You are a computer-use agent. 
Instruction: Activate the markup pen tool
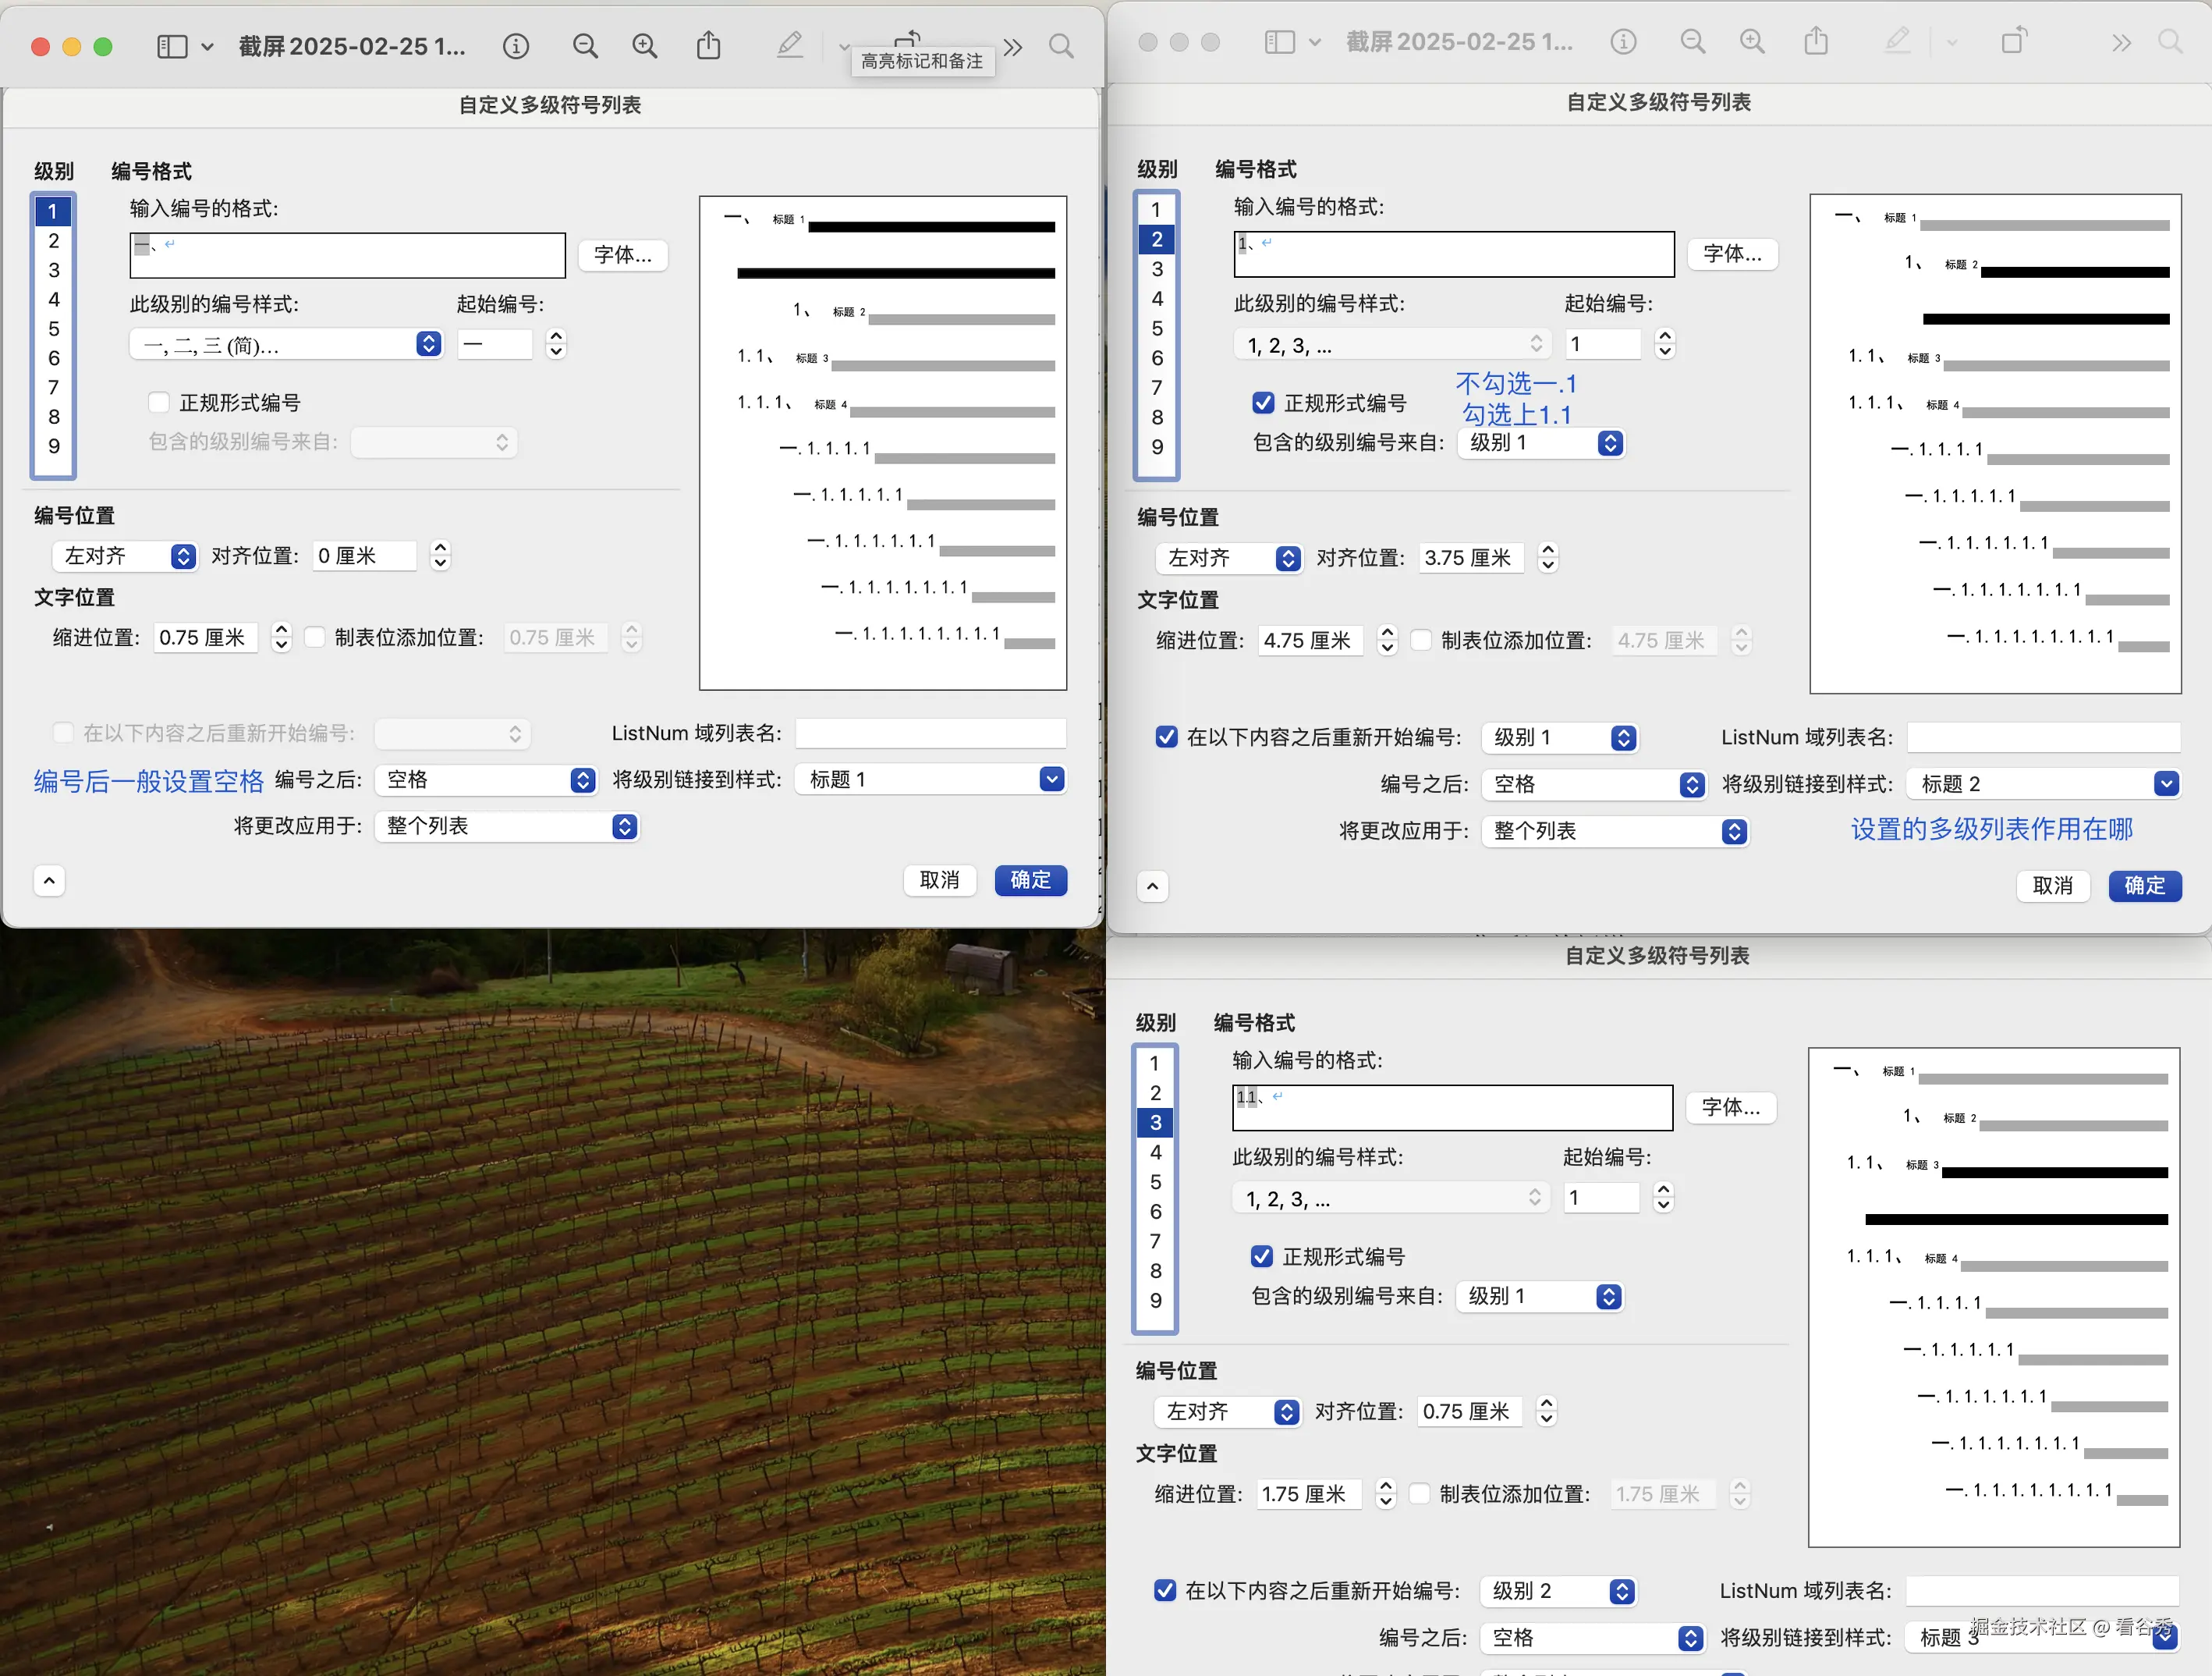[790, 46]
